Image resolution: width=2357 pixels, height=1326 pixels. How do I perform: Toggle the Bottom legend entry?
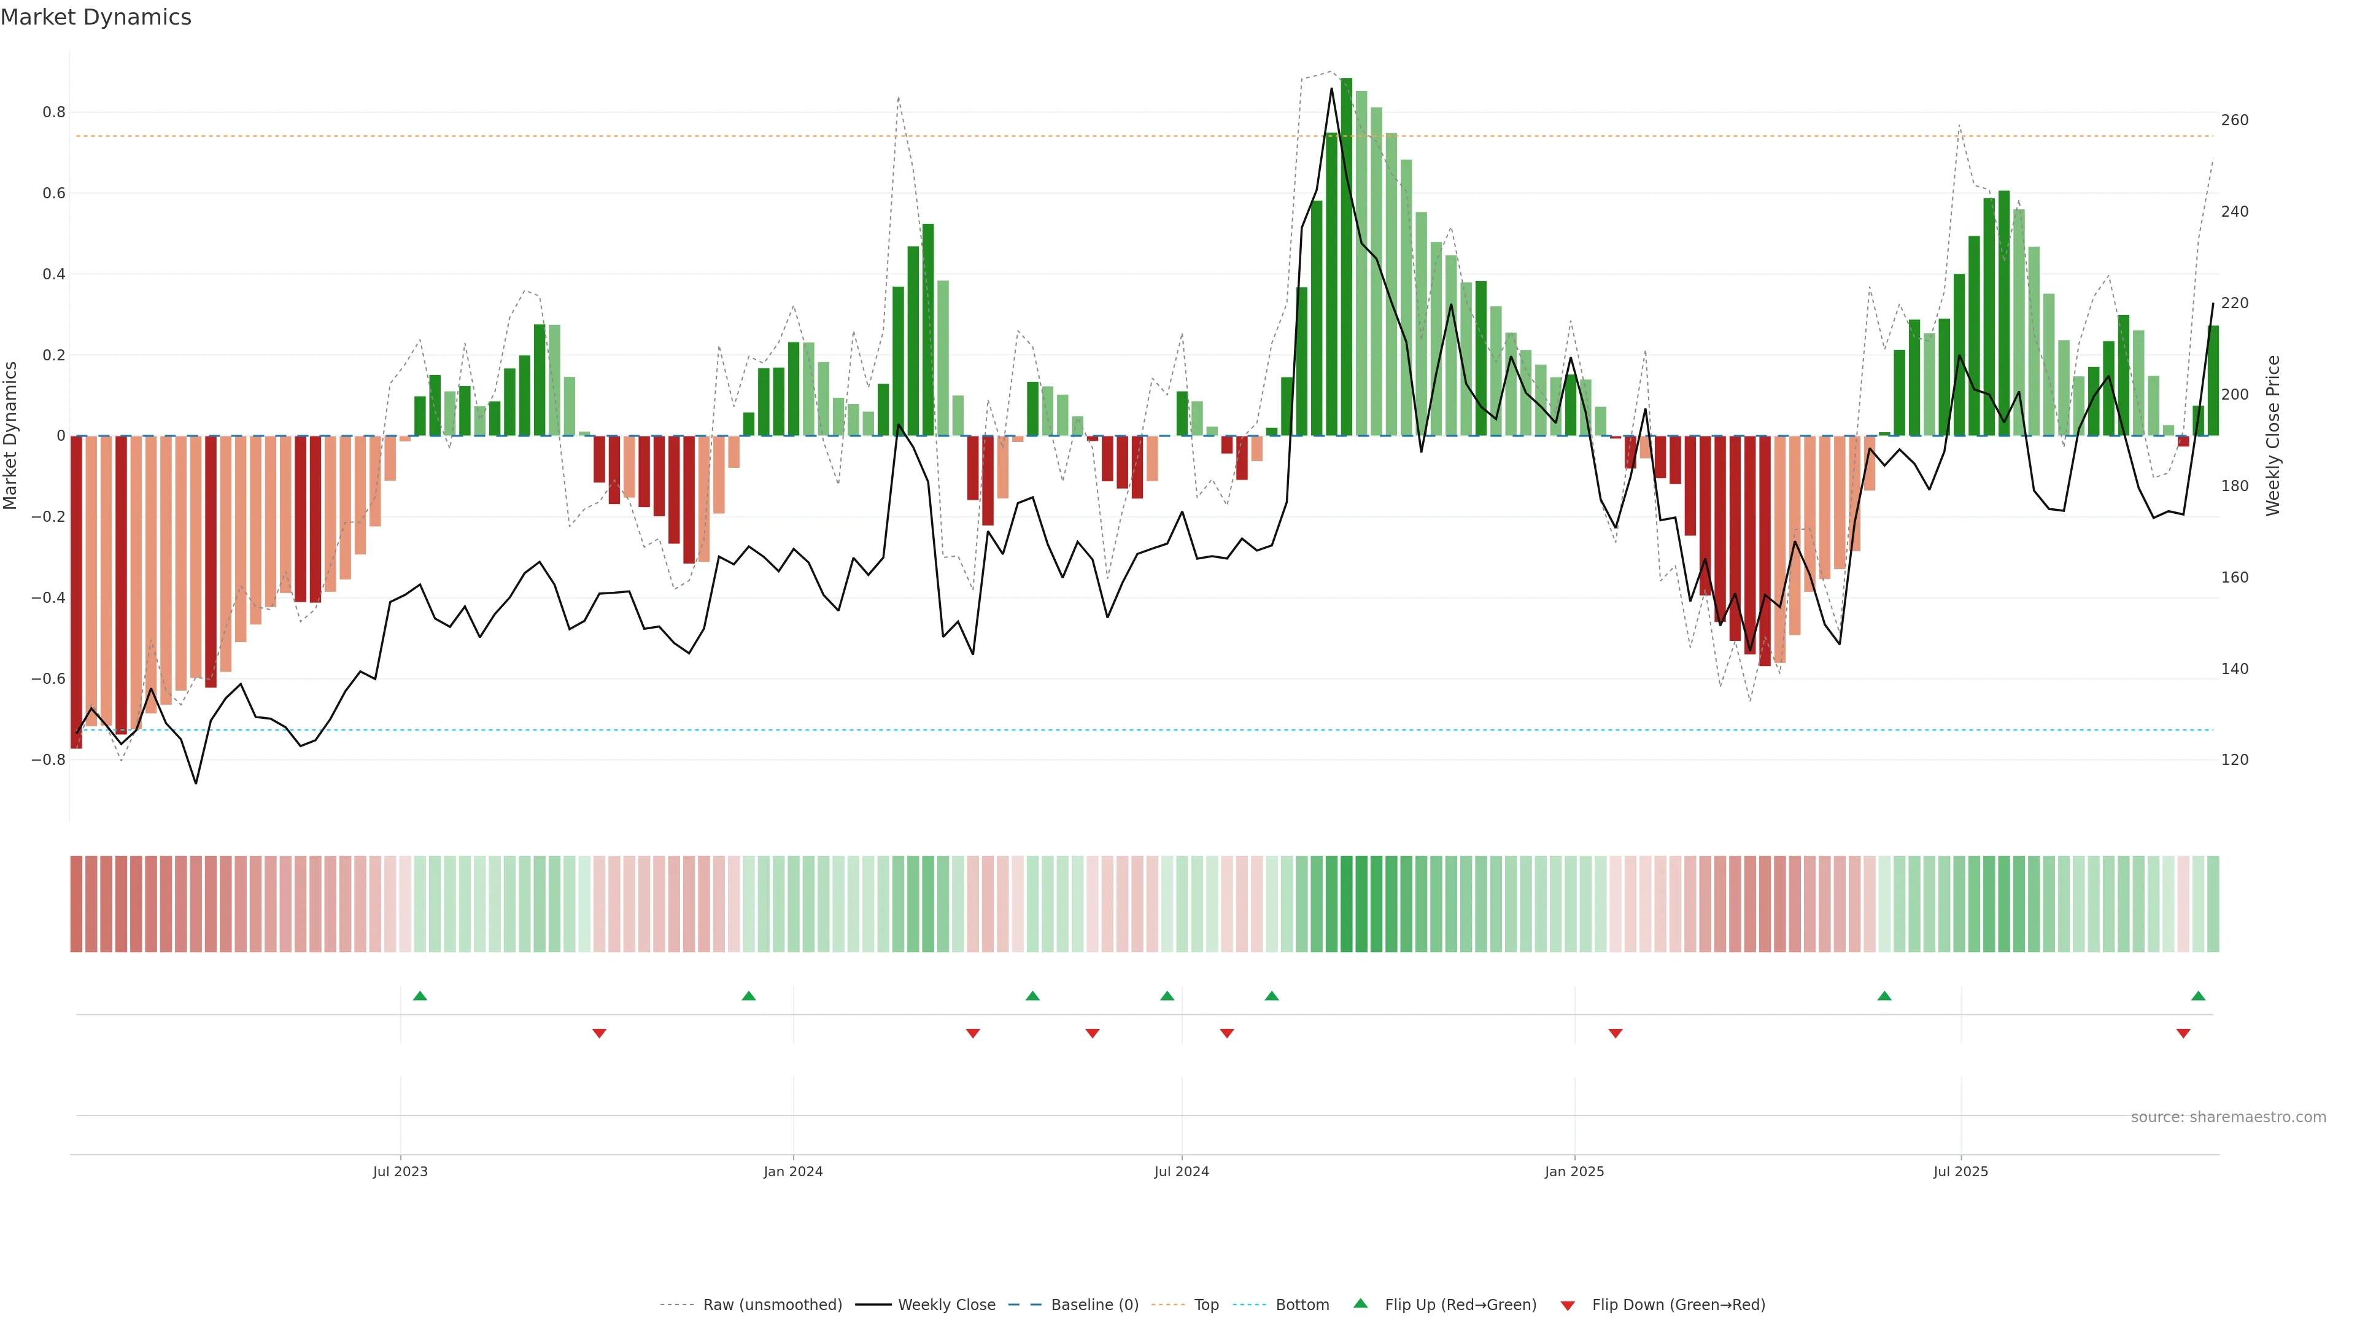(x=1302, y=1305)
